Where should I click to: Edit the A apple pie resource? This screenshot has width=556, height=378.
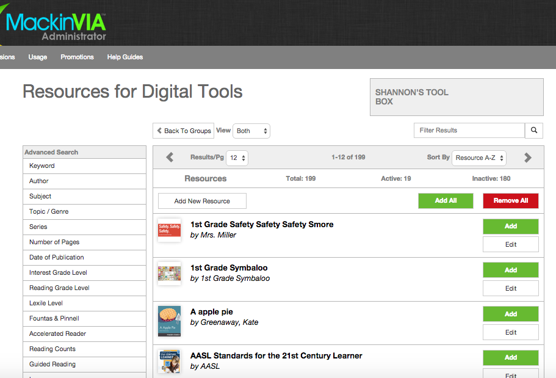[510, 332]
